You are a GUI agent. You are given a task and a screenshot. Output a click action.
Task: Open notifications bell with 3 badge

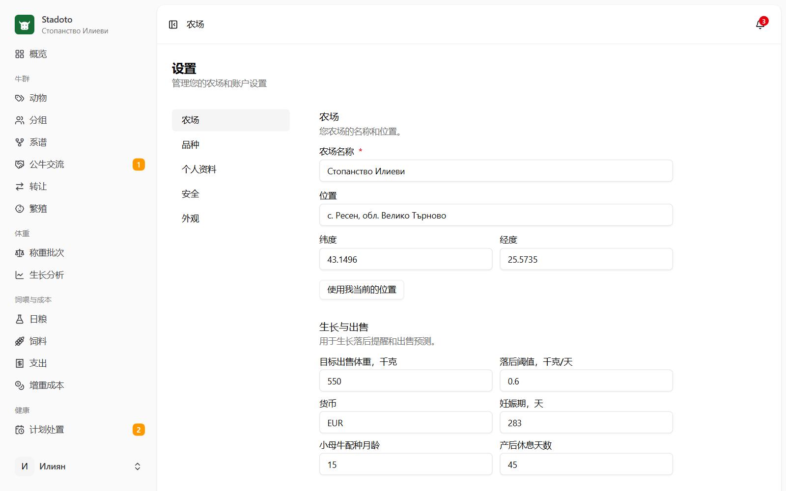pos(760,24)
